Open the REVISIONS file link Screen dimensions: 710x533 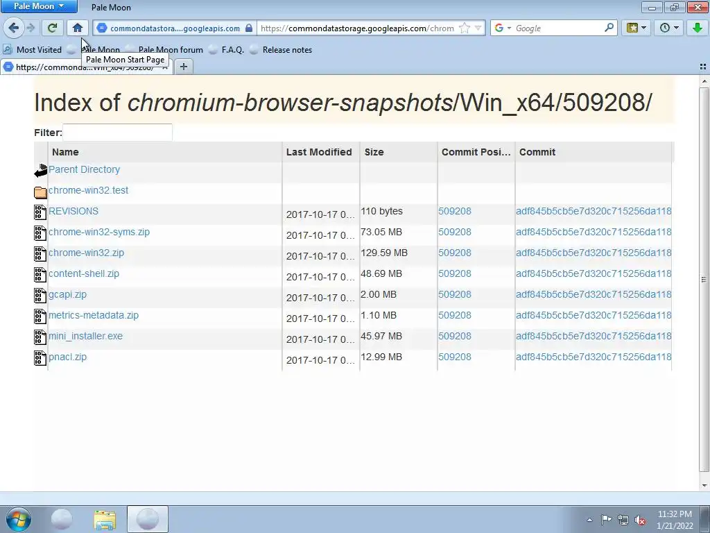[73, 211]
